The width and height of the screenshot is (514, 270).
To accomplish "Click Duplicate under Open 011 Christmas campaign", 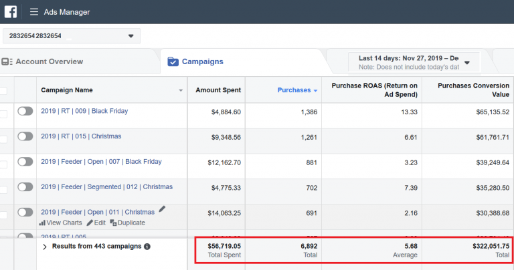I will pyautogui.click(x=128, y=223).
